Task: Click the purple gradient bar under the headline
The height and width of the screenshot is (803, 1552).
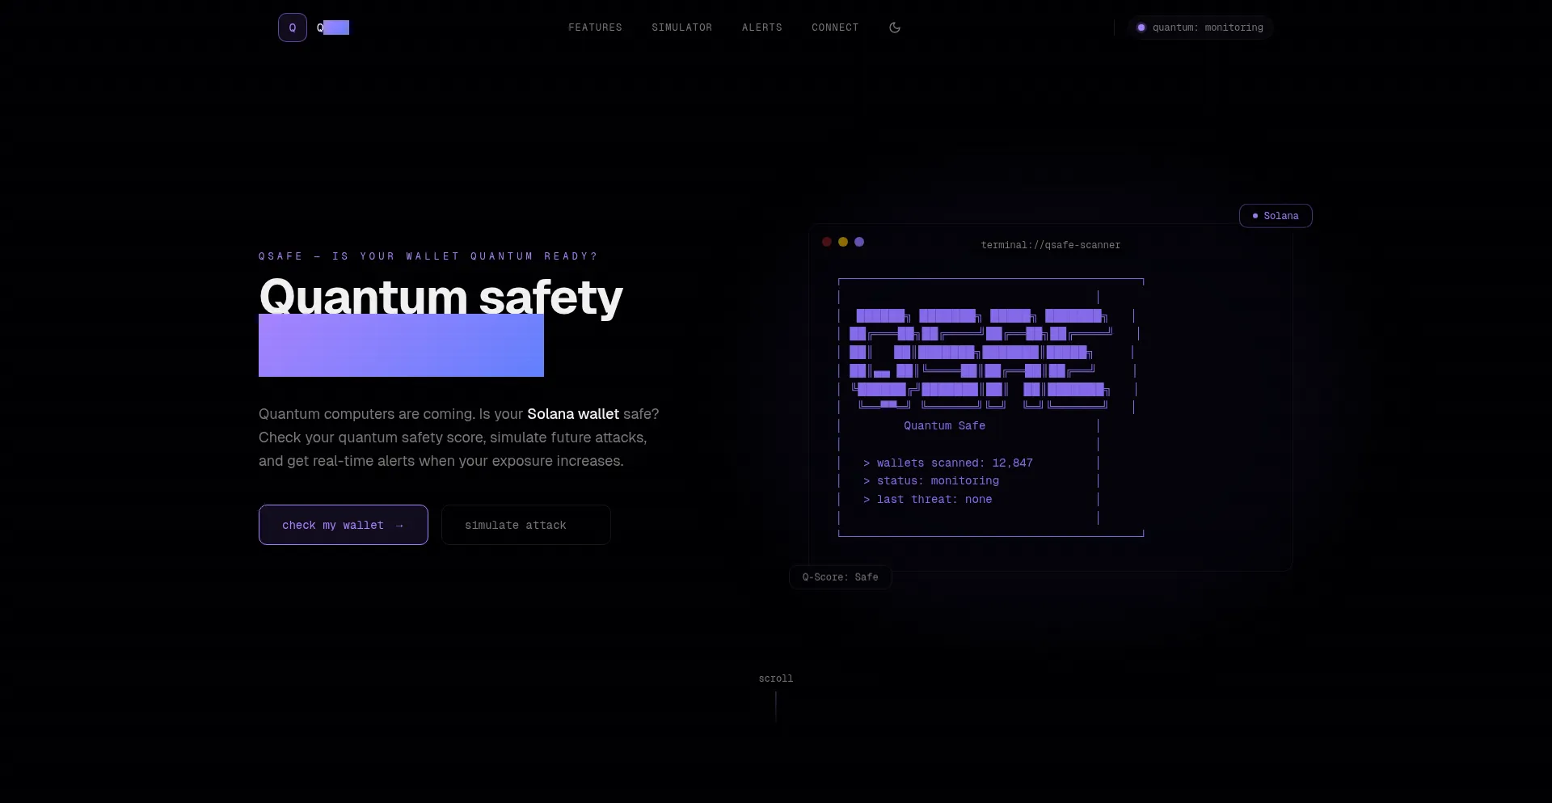Action: [401, 346]
